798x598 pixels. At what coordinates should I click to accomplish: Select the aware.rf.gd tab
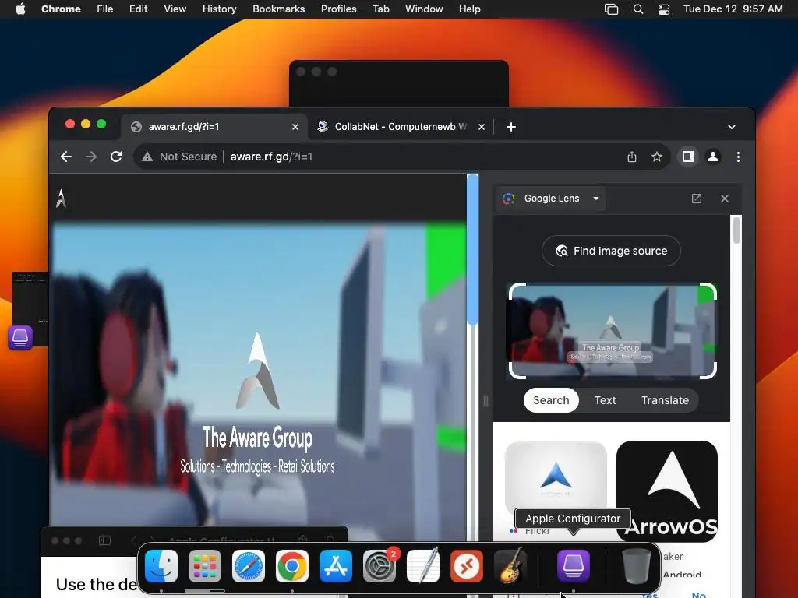[214, 127]
